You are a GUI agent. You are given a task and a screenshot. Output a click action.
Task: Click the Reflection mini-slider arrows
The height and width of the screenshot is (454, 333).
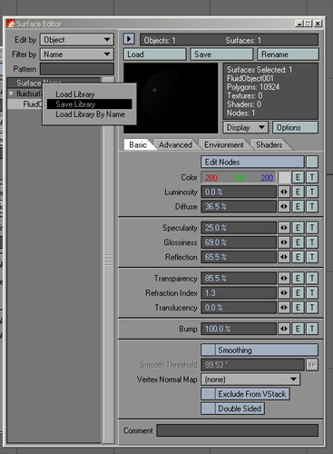pyautogui.click(x=284, y=257)
